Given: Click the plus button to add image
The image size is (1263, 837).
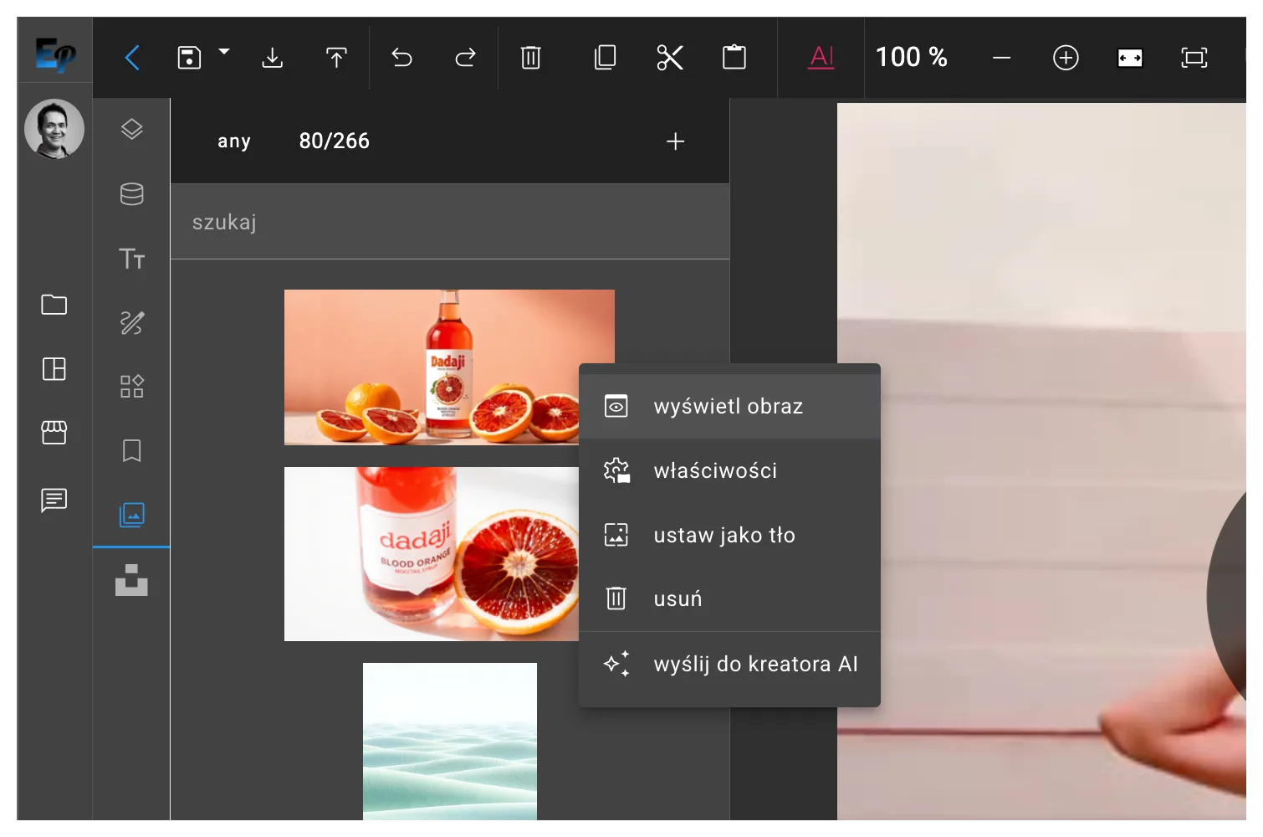Looking at the screenshot, I should click(x=675, y=141).
